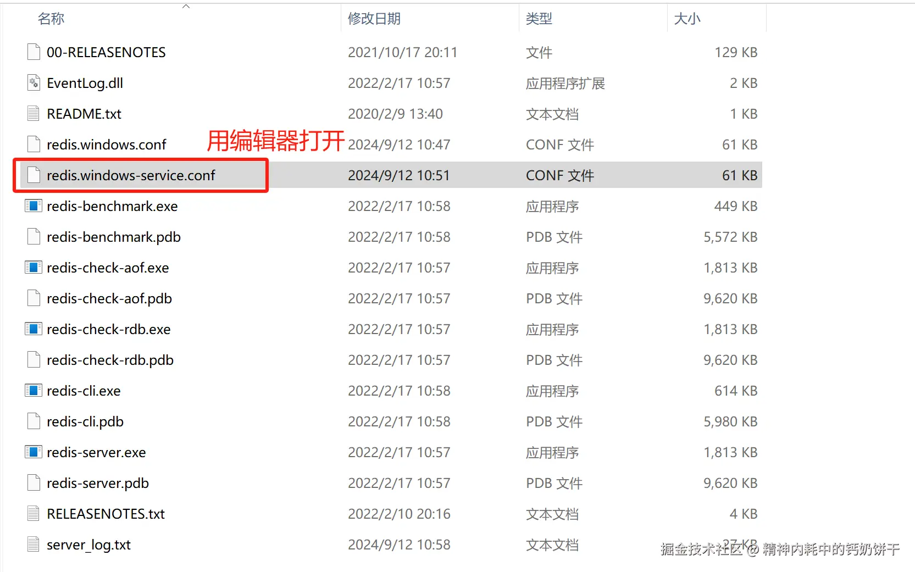
Task: Select the file name redis-check-aof.exe
Action: tap(108, 268)
